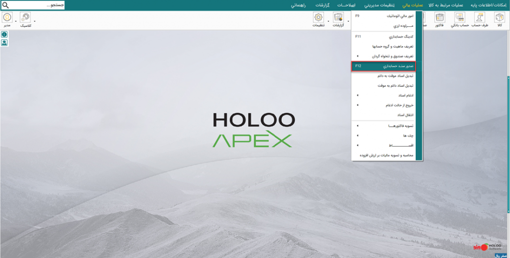Click the user support icon below info icon

(x=4, y=43)
